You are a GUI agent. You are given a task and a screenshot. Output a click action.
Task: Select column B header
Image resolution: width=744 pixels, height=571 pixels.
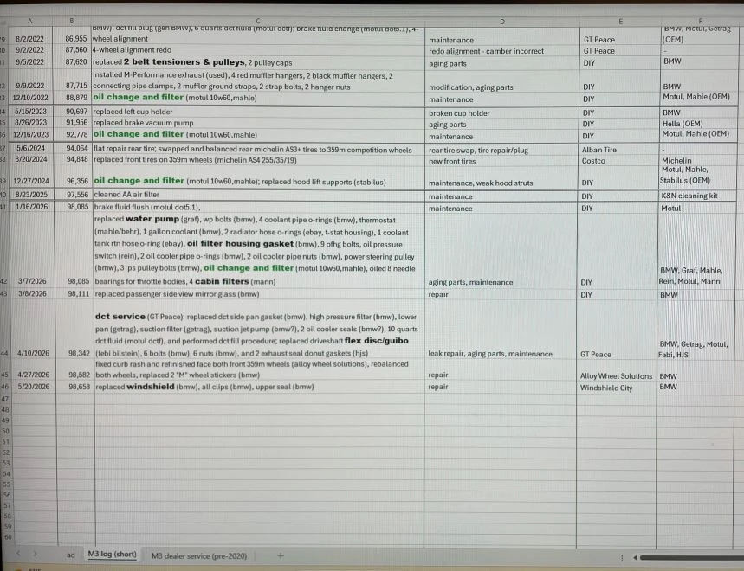pyautogui.click(x=72, y=21)
